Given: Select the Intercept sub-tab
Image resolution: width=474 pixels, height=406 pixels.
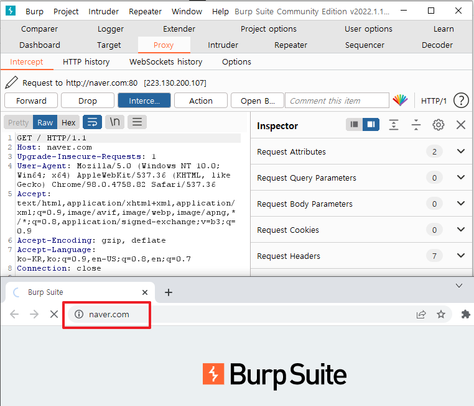Looking at the screenshot, I should (x=27, y=62).
